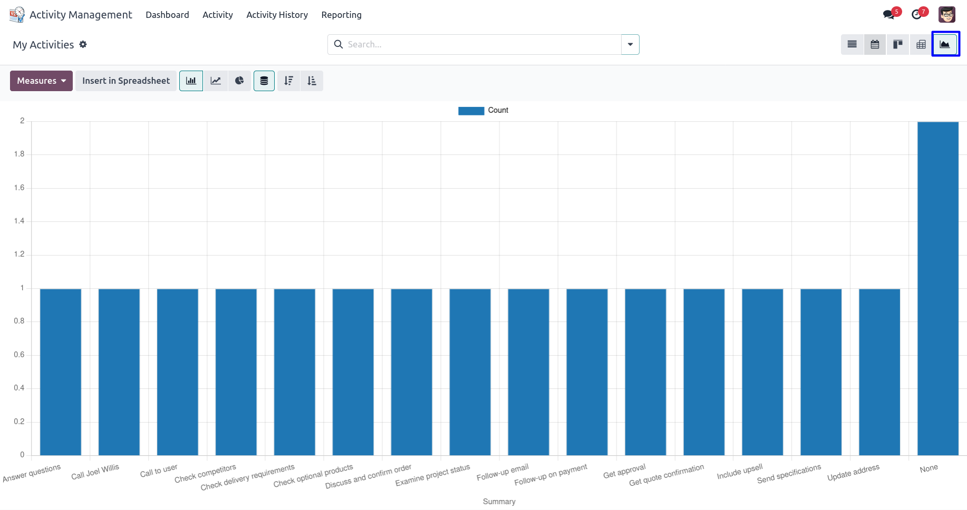
Task: Switch to pie chart mode
Action: point(239,81)
